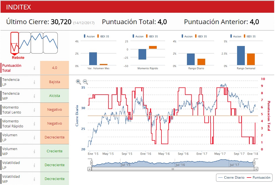Click Negativo value for Momento Total Rápido

(x=55, y=124)
